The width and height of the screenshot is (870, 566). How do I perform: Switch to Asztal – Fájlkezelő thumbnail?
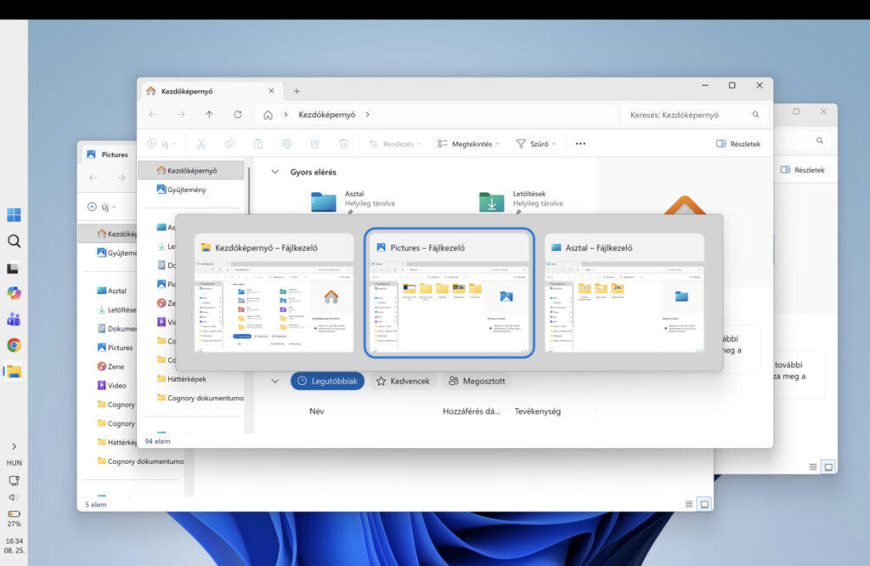click(x=624, y=292)
